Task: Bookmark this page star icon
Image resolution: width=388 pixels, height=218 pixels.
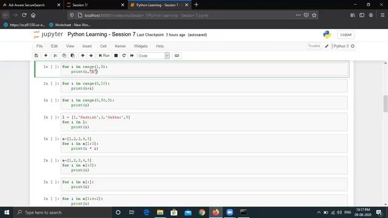Action: pos(314,15)
